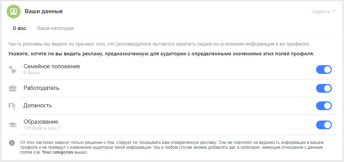344x162 pixels.
Task: Click the info icon beside the footer note
Action: click(12, 143)
